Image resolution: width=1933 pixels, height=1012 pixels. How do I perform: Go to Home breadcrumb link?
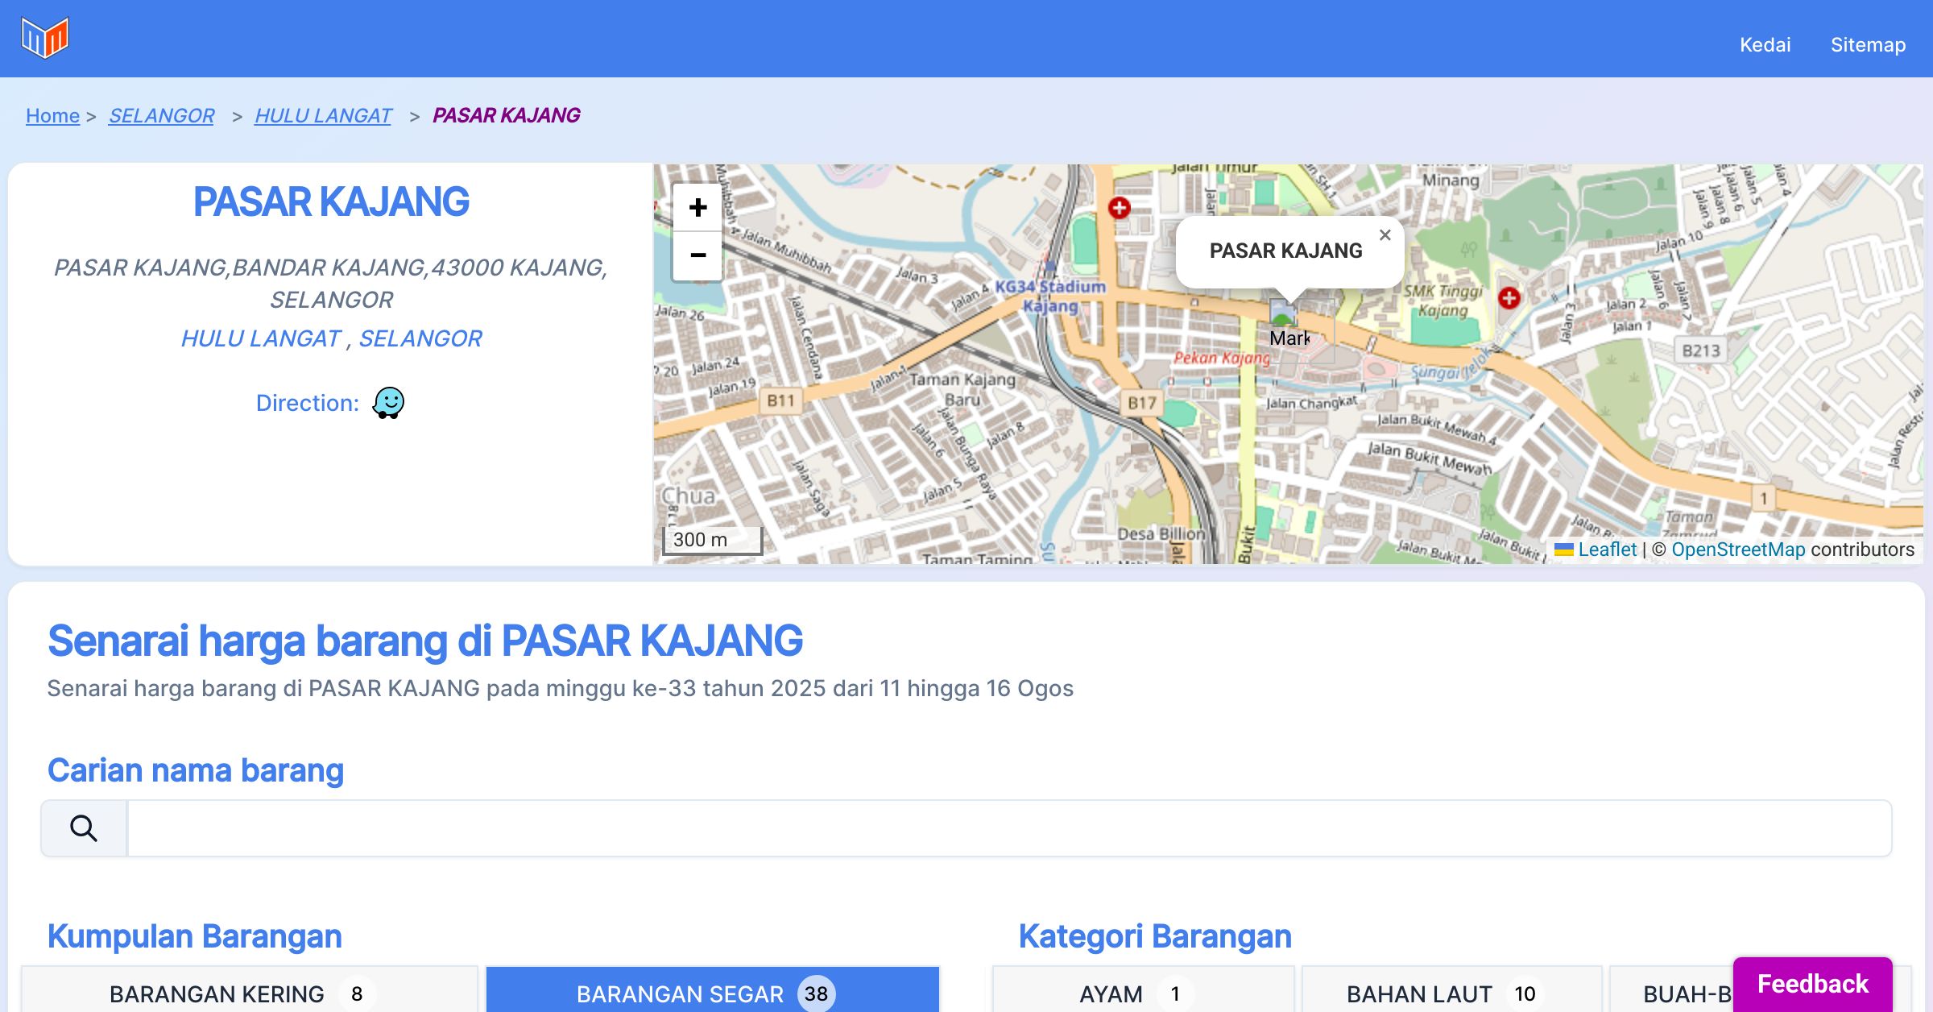click(52, 115)
